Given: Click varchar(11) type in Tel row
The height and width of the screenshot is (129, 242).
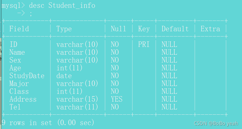Looking at the screenshot, I should (77, 107).
